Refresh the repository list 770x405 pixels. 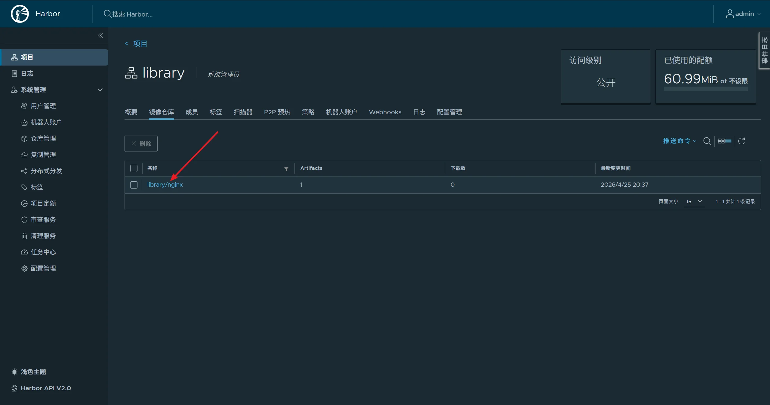tap(741, 141)
